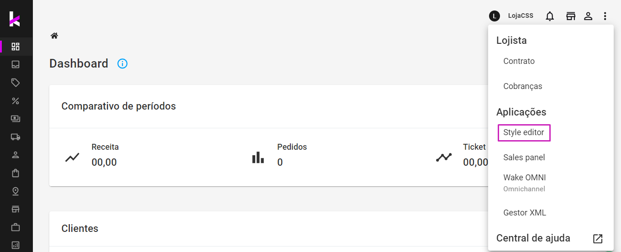The image size is (621, 252).
Task: Select the percent discount sidebar icon
Action: (16, 101)
